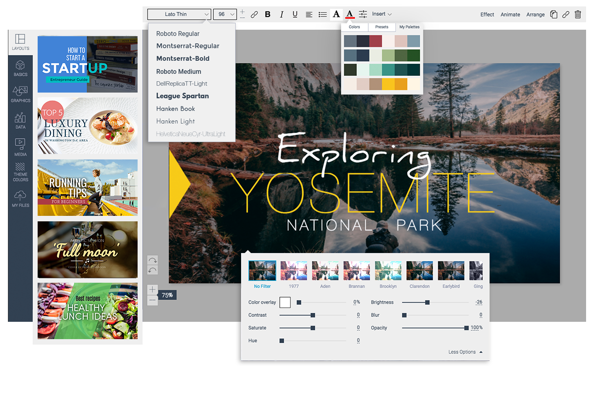Click the Brightness slider handle

[427, 303]
